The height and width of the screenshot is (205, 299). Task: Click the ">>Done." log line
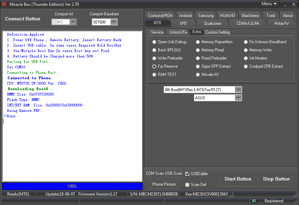(x=10, y=116)
